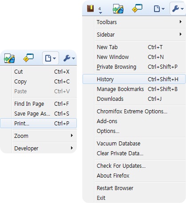Open the page menu button in right toolbar
The height and width of the screenshot is (203, 186).
pyautogui.click(x=159, y=9)
